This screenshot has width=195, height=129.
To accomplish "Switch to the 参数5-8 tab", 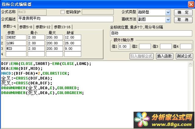I will click(26, 27).
